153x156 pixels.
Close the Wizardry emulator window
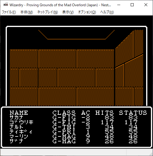coord(146,5)
